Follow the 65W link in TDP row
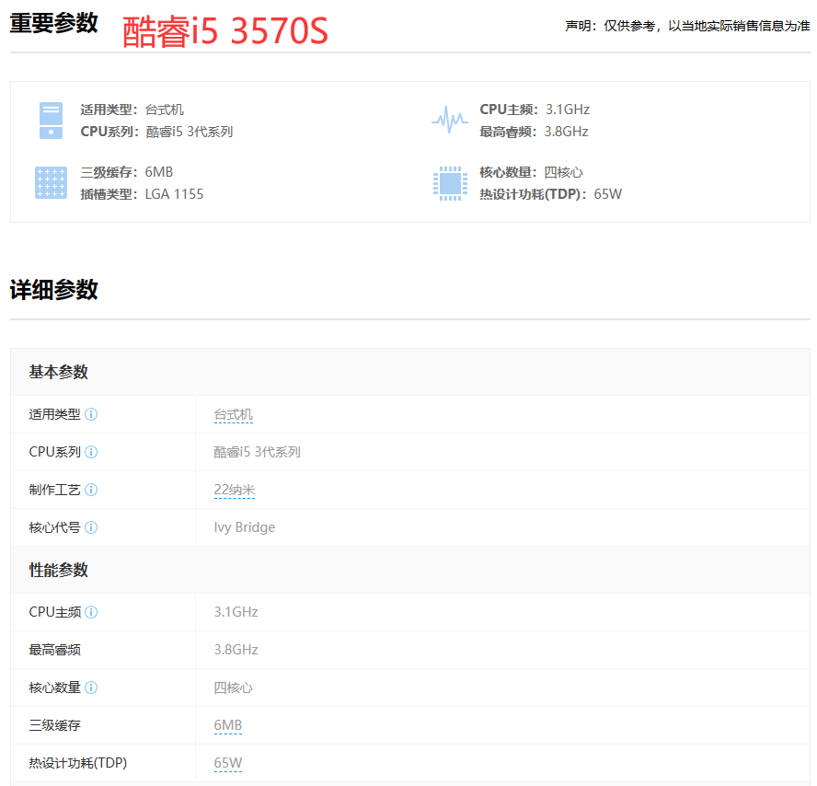 (227, 763)
